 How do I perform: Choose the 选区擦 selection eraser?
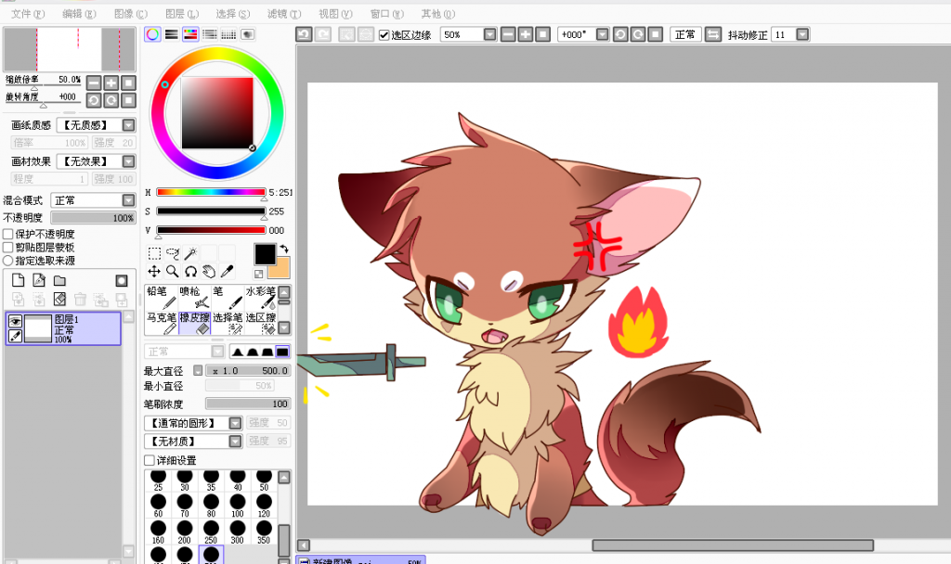pos(260,323)
